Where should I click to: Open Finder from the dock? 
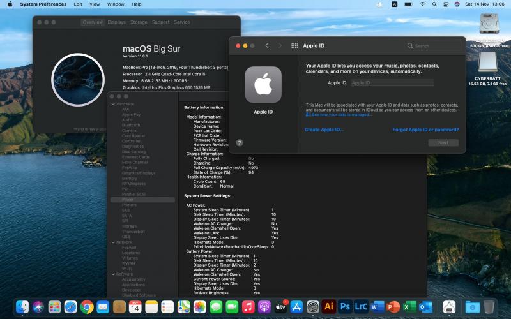[x=22, y=307]
